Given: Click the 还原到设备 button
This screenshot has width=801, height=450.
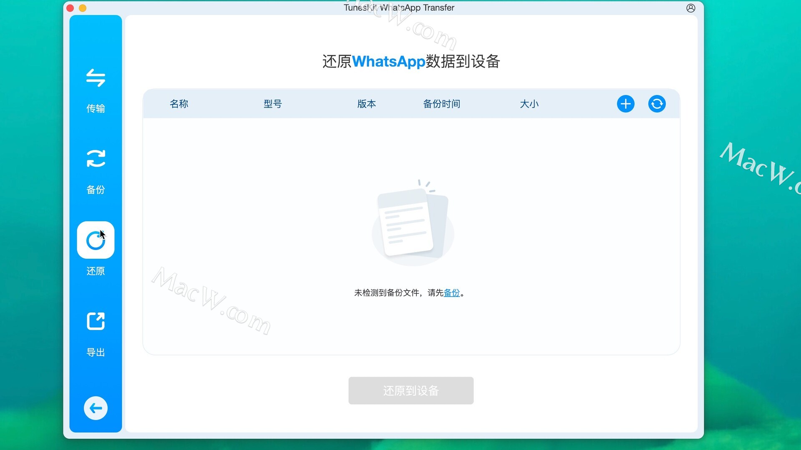Looking at the screenshot, I should (411, 390).
